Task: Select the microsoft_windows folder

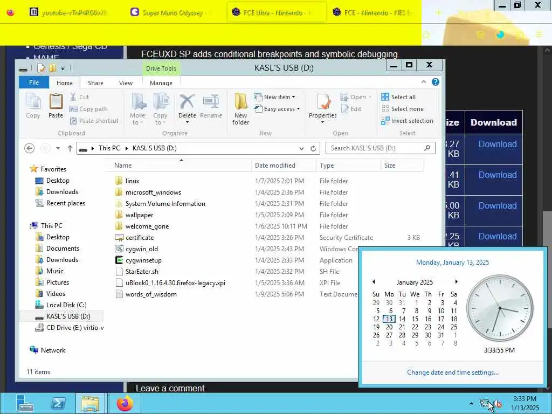Action: 153,192
